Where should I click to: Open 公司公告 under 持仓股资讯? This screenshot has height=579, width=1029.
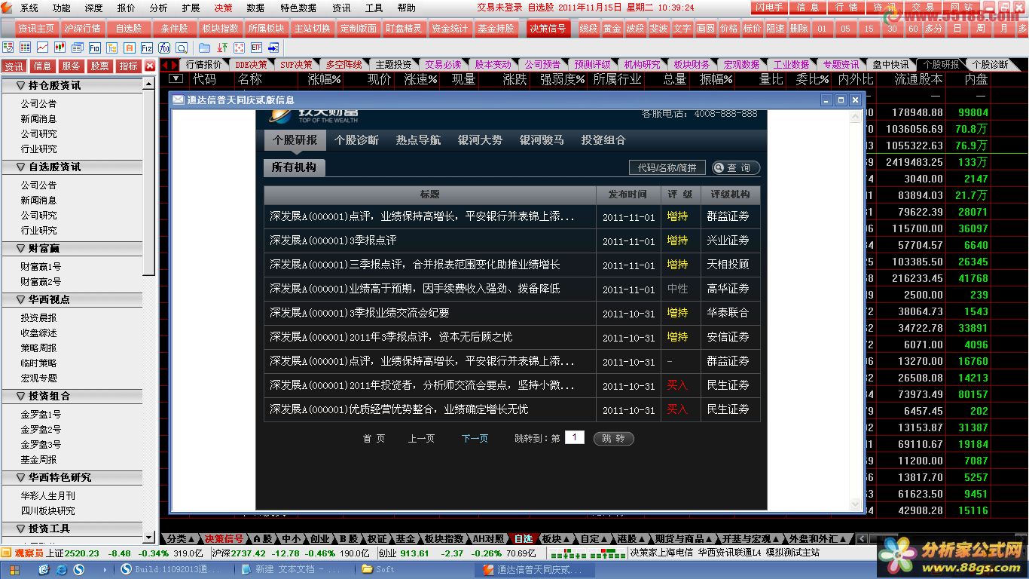pos(38,103)
